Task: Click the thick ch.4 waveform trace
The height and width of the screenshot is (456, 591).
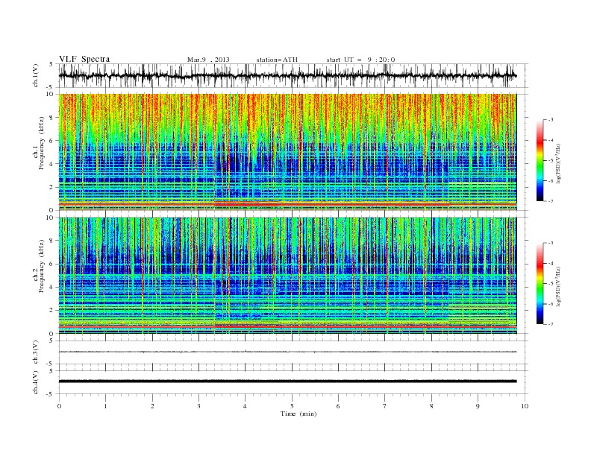Action: point(287,381)
